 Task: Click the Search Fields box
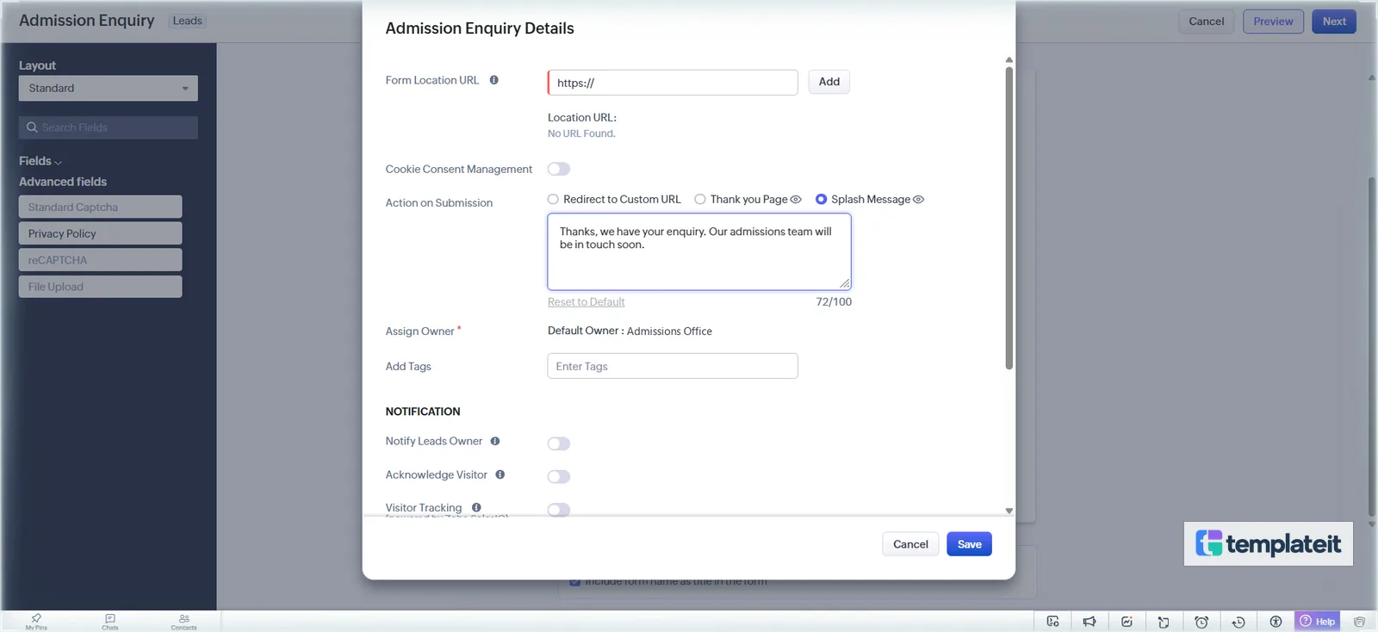[x=109, y=127]
